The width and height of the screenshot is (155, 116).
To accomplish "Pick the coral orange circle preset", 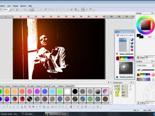I will click(x=22, y=92).
